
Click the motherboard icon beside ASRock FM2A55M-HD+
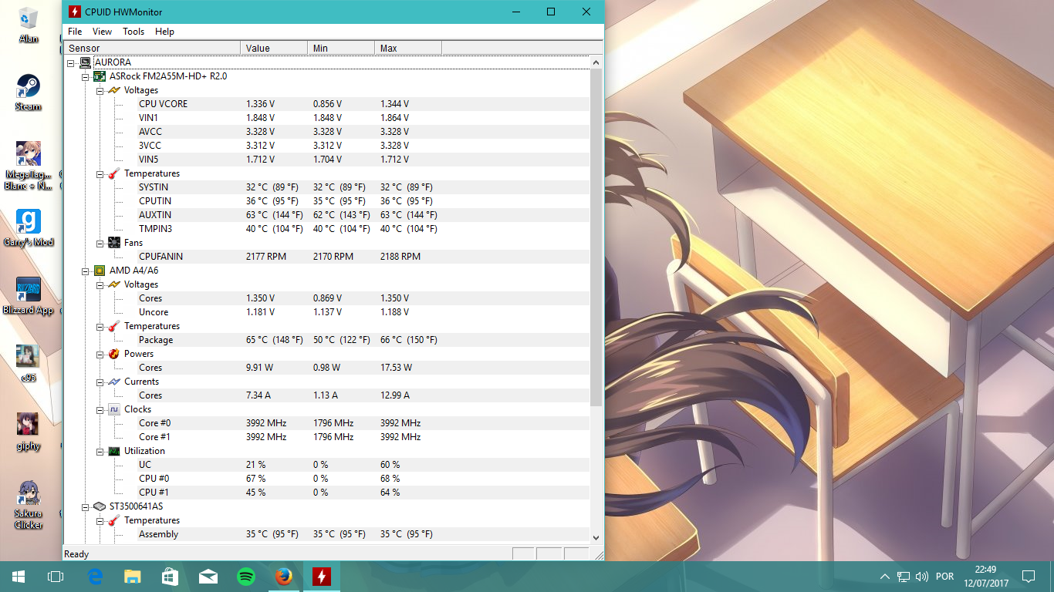pyautogui.click(x=100, y=76)
